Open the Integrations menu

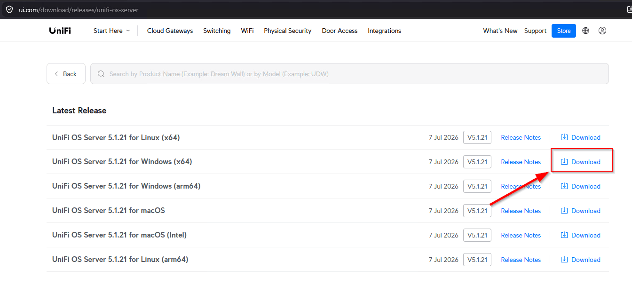point(385,31)
